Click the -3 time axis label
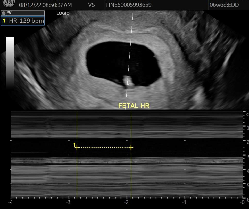Screen dimensions: 249x209 68,202
